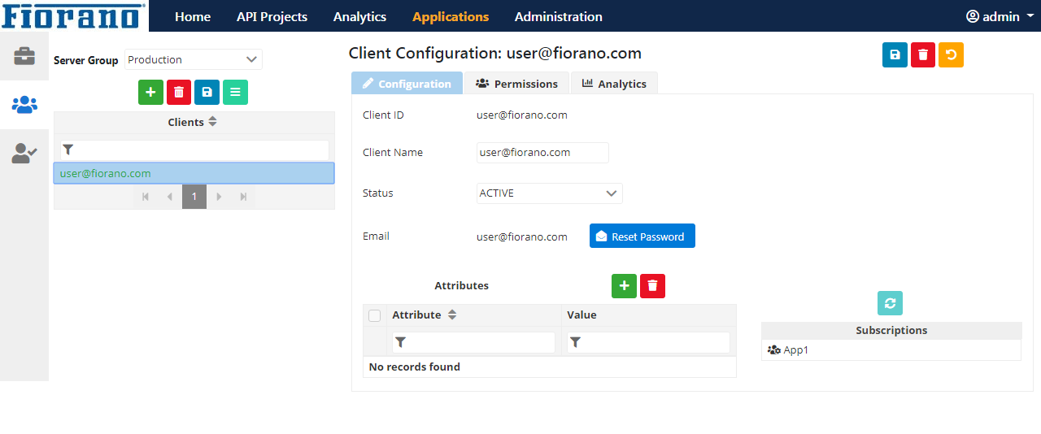Open the user-check sidebar icon
This screenshot has width=1041, height=434.
(x=24, y=154)
